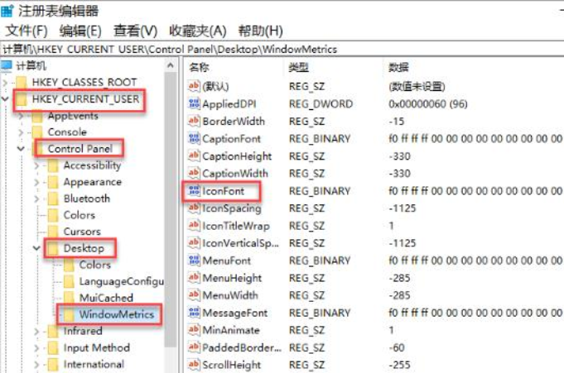This screenshot has width=564, height=373.
Task: Open the 收藏夹(A) menu
Action: point(198,31)
